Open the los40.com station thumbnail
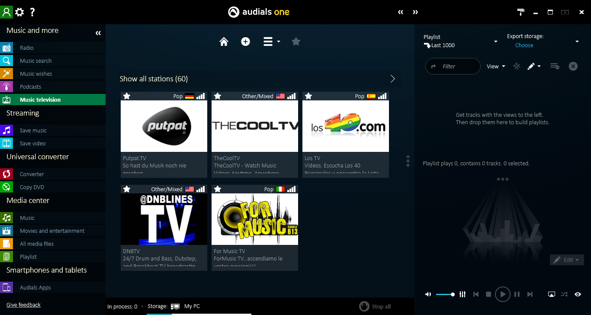Screen dimensions: 591x315 pos(346,126)
